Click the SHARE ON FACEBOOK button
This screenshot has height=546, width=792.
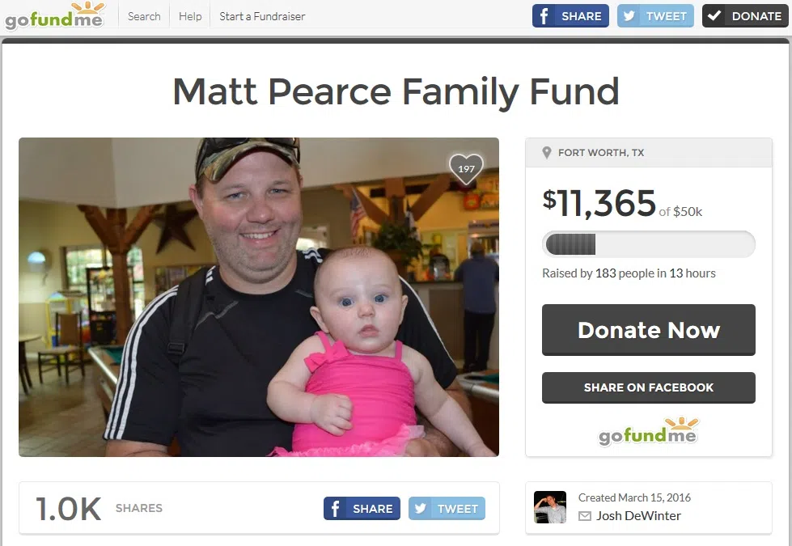pyautogui.click(x=649, y=387)
